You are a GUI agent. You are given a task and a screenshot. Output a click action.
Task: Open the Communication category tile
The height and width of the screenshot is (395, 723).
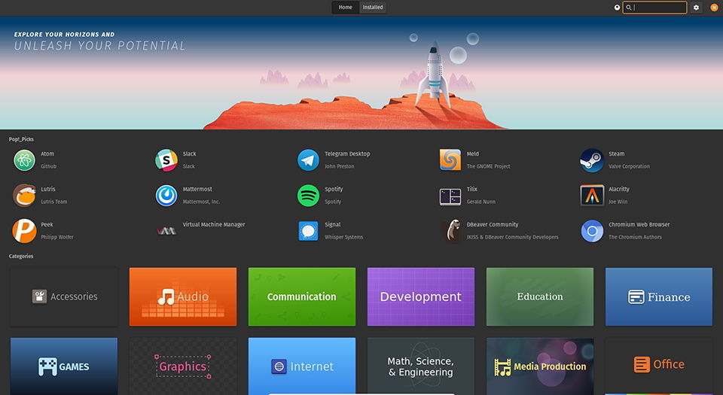tap(302, 296)
